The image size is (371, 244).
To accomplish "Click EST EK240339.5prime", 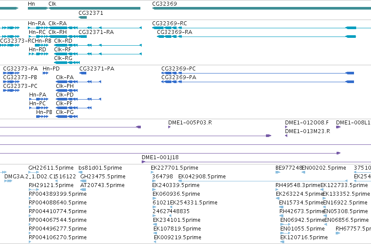I will coord(176,185).
